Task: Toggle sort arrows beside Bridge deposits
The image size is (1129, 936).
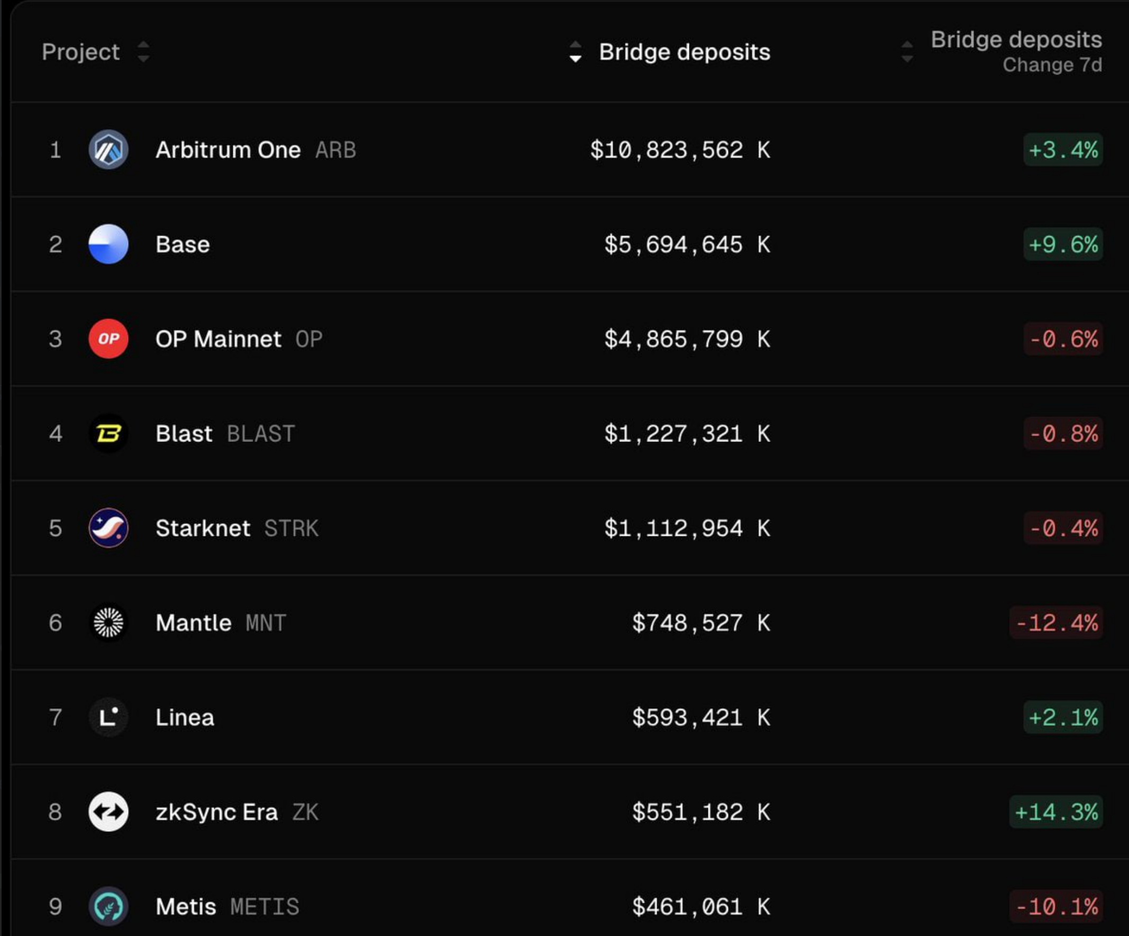Action: pos(575,52)
